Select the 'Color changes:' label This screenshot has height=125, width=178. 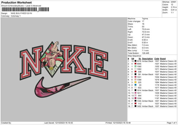pyautogui.click(x=134, y=21)
